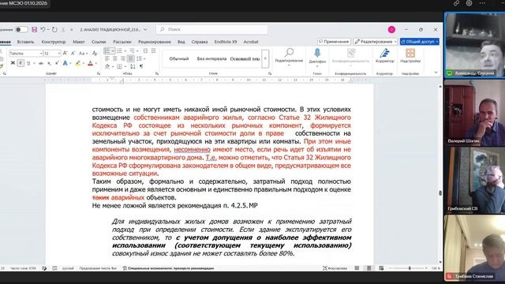Adjust the zoom slider in status bar
The width and height of the screenshot is (505, 284).
pyautogui.click(x=410, y=268)
